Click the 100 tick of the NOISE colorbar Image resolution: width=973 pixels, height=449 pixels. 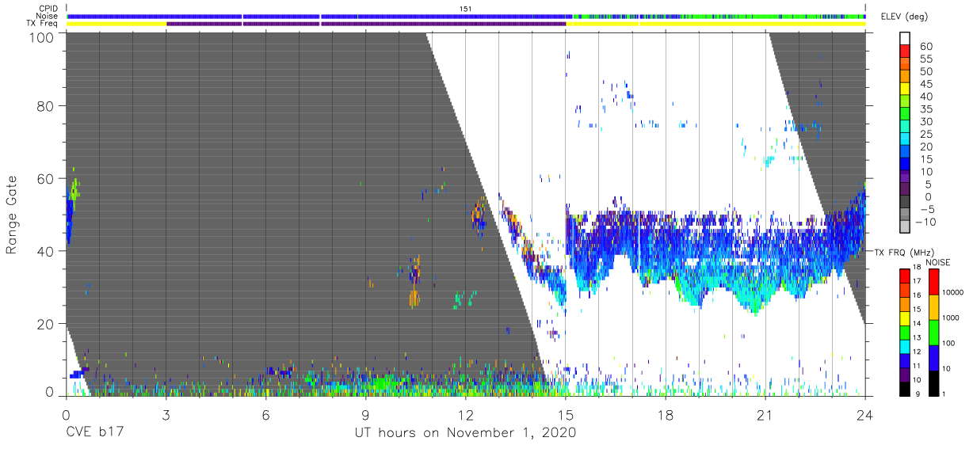949,344
